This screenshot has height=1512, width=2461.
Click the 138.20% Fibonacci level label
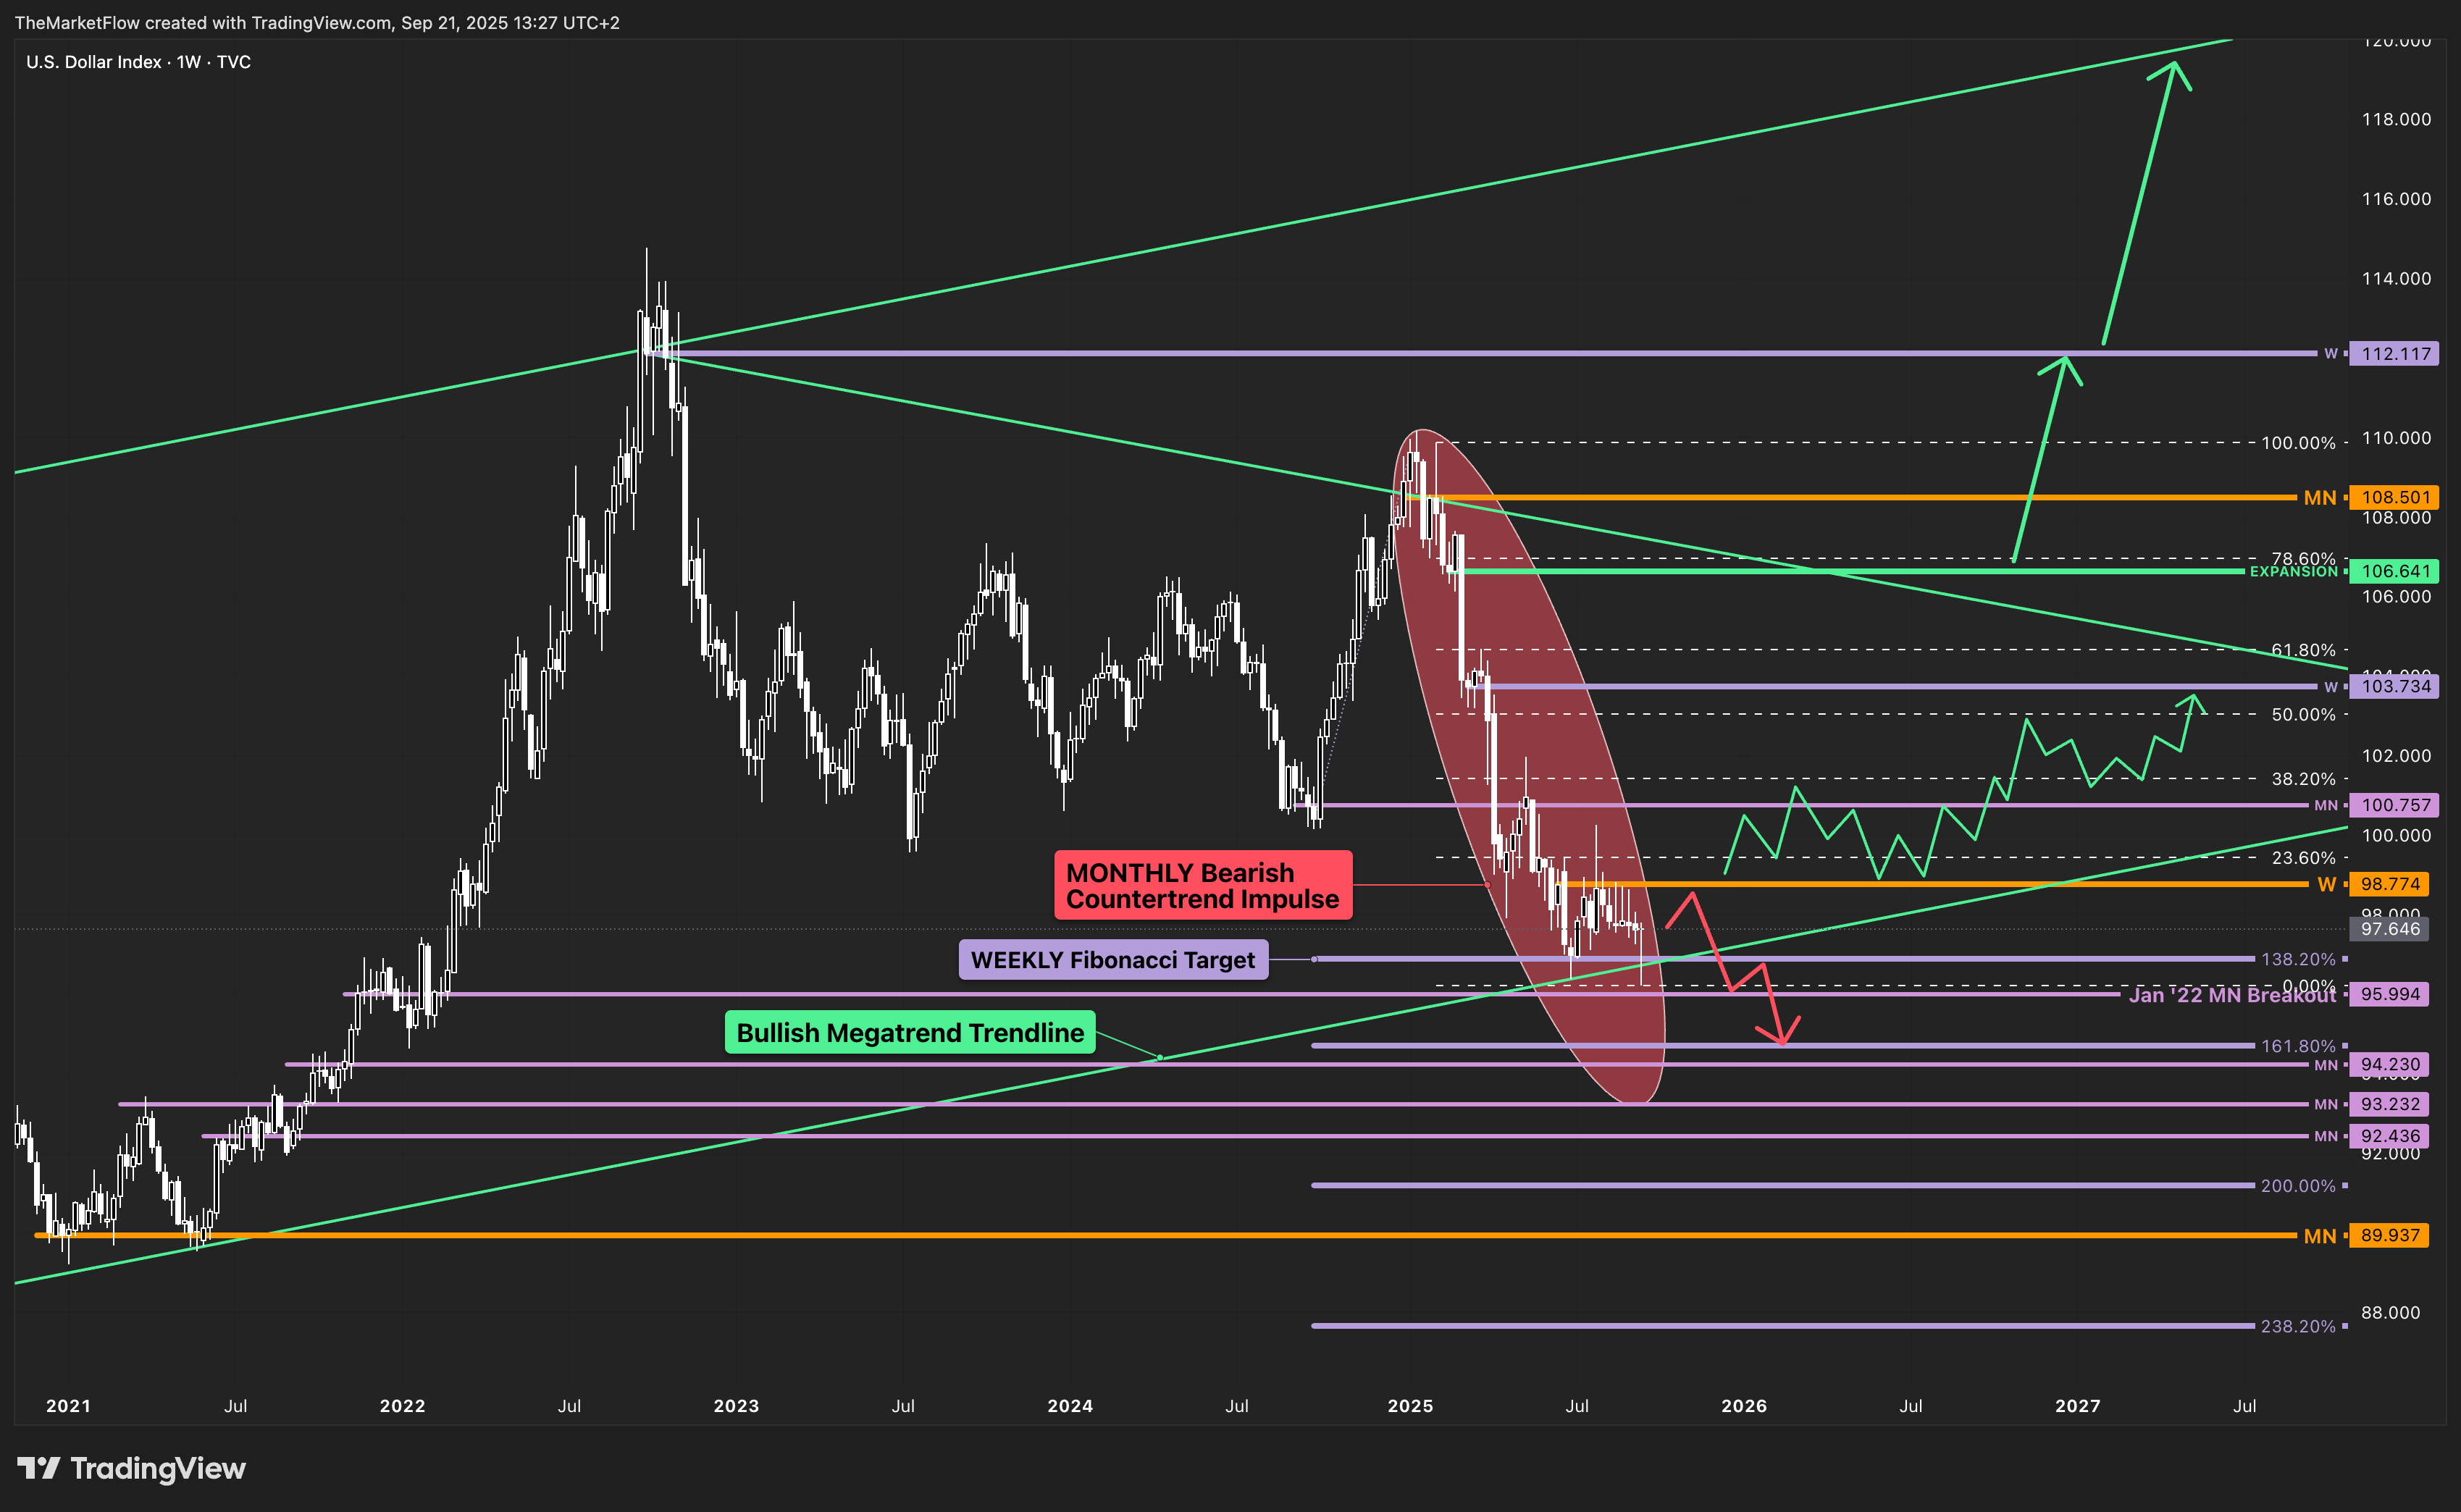(x=2297, y=960)
